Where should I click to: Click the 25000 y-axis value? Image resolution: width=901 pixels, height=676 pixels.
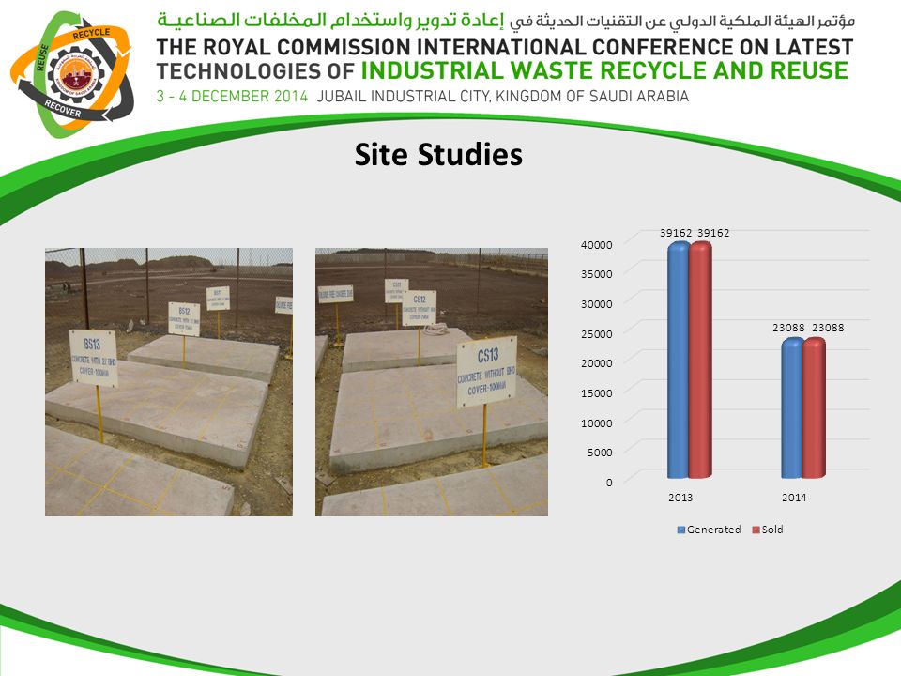coord(597,334)
